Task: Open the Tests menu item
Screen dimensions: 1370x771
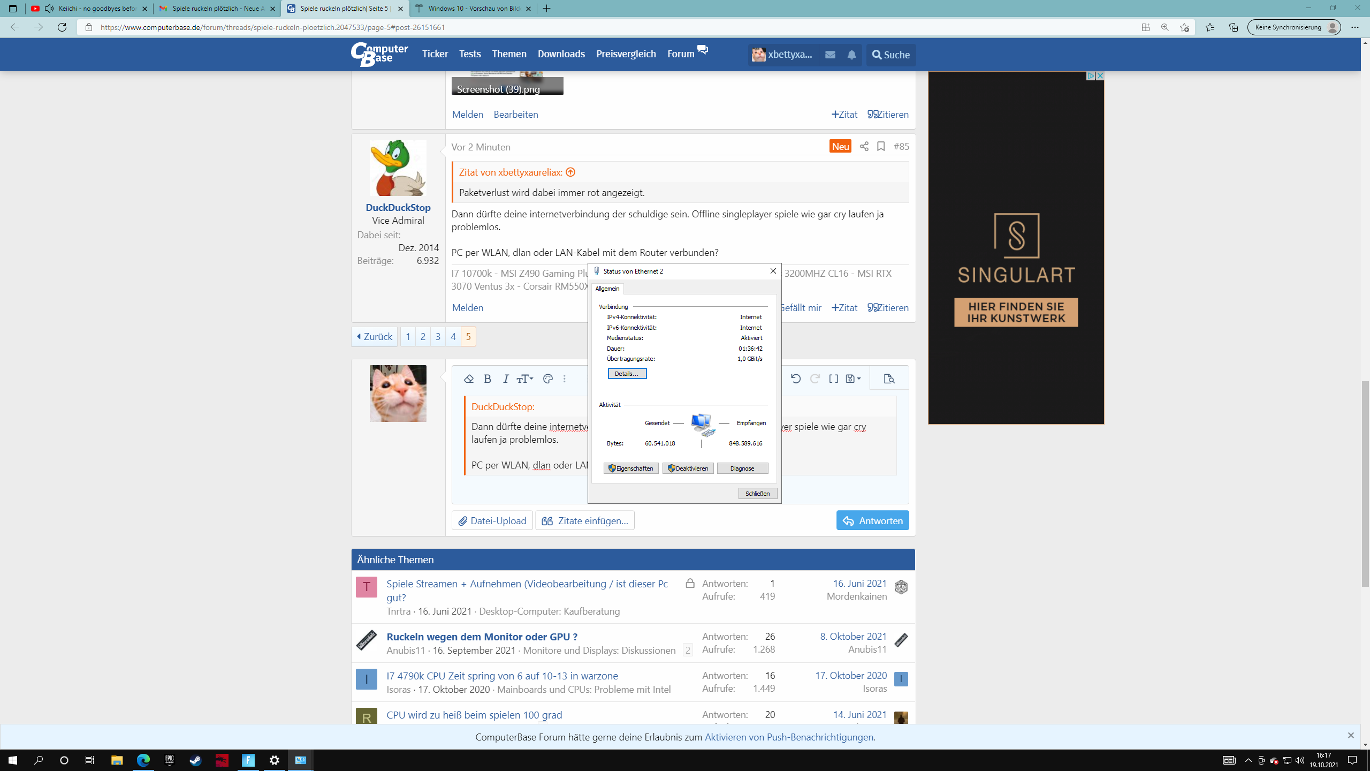Action: tap(469, 54)
